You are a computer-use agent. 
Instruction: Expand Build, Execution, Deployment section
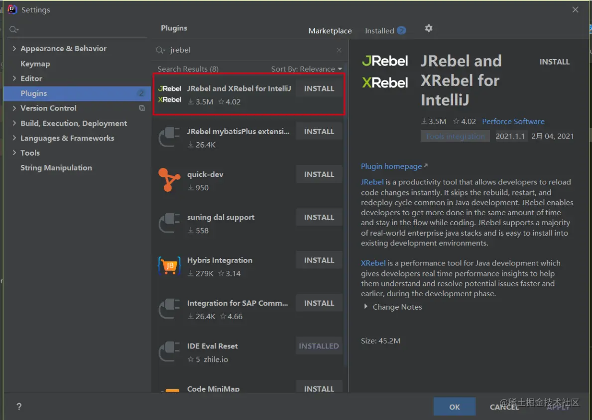pos(14,123)
